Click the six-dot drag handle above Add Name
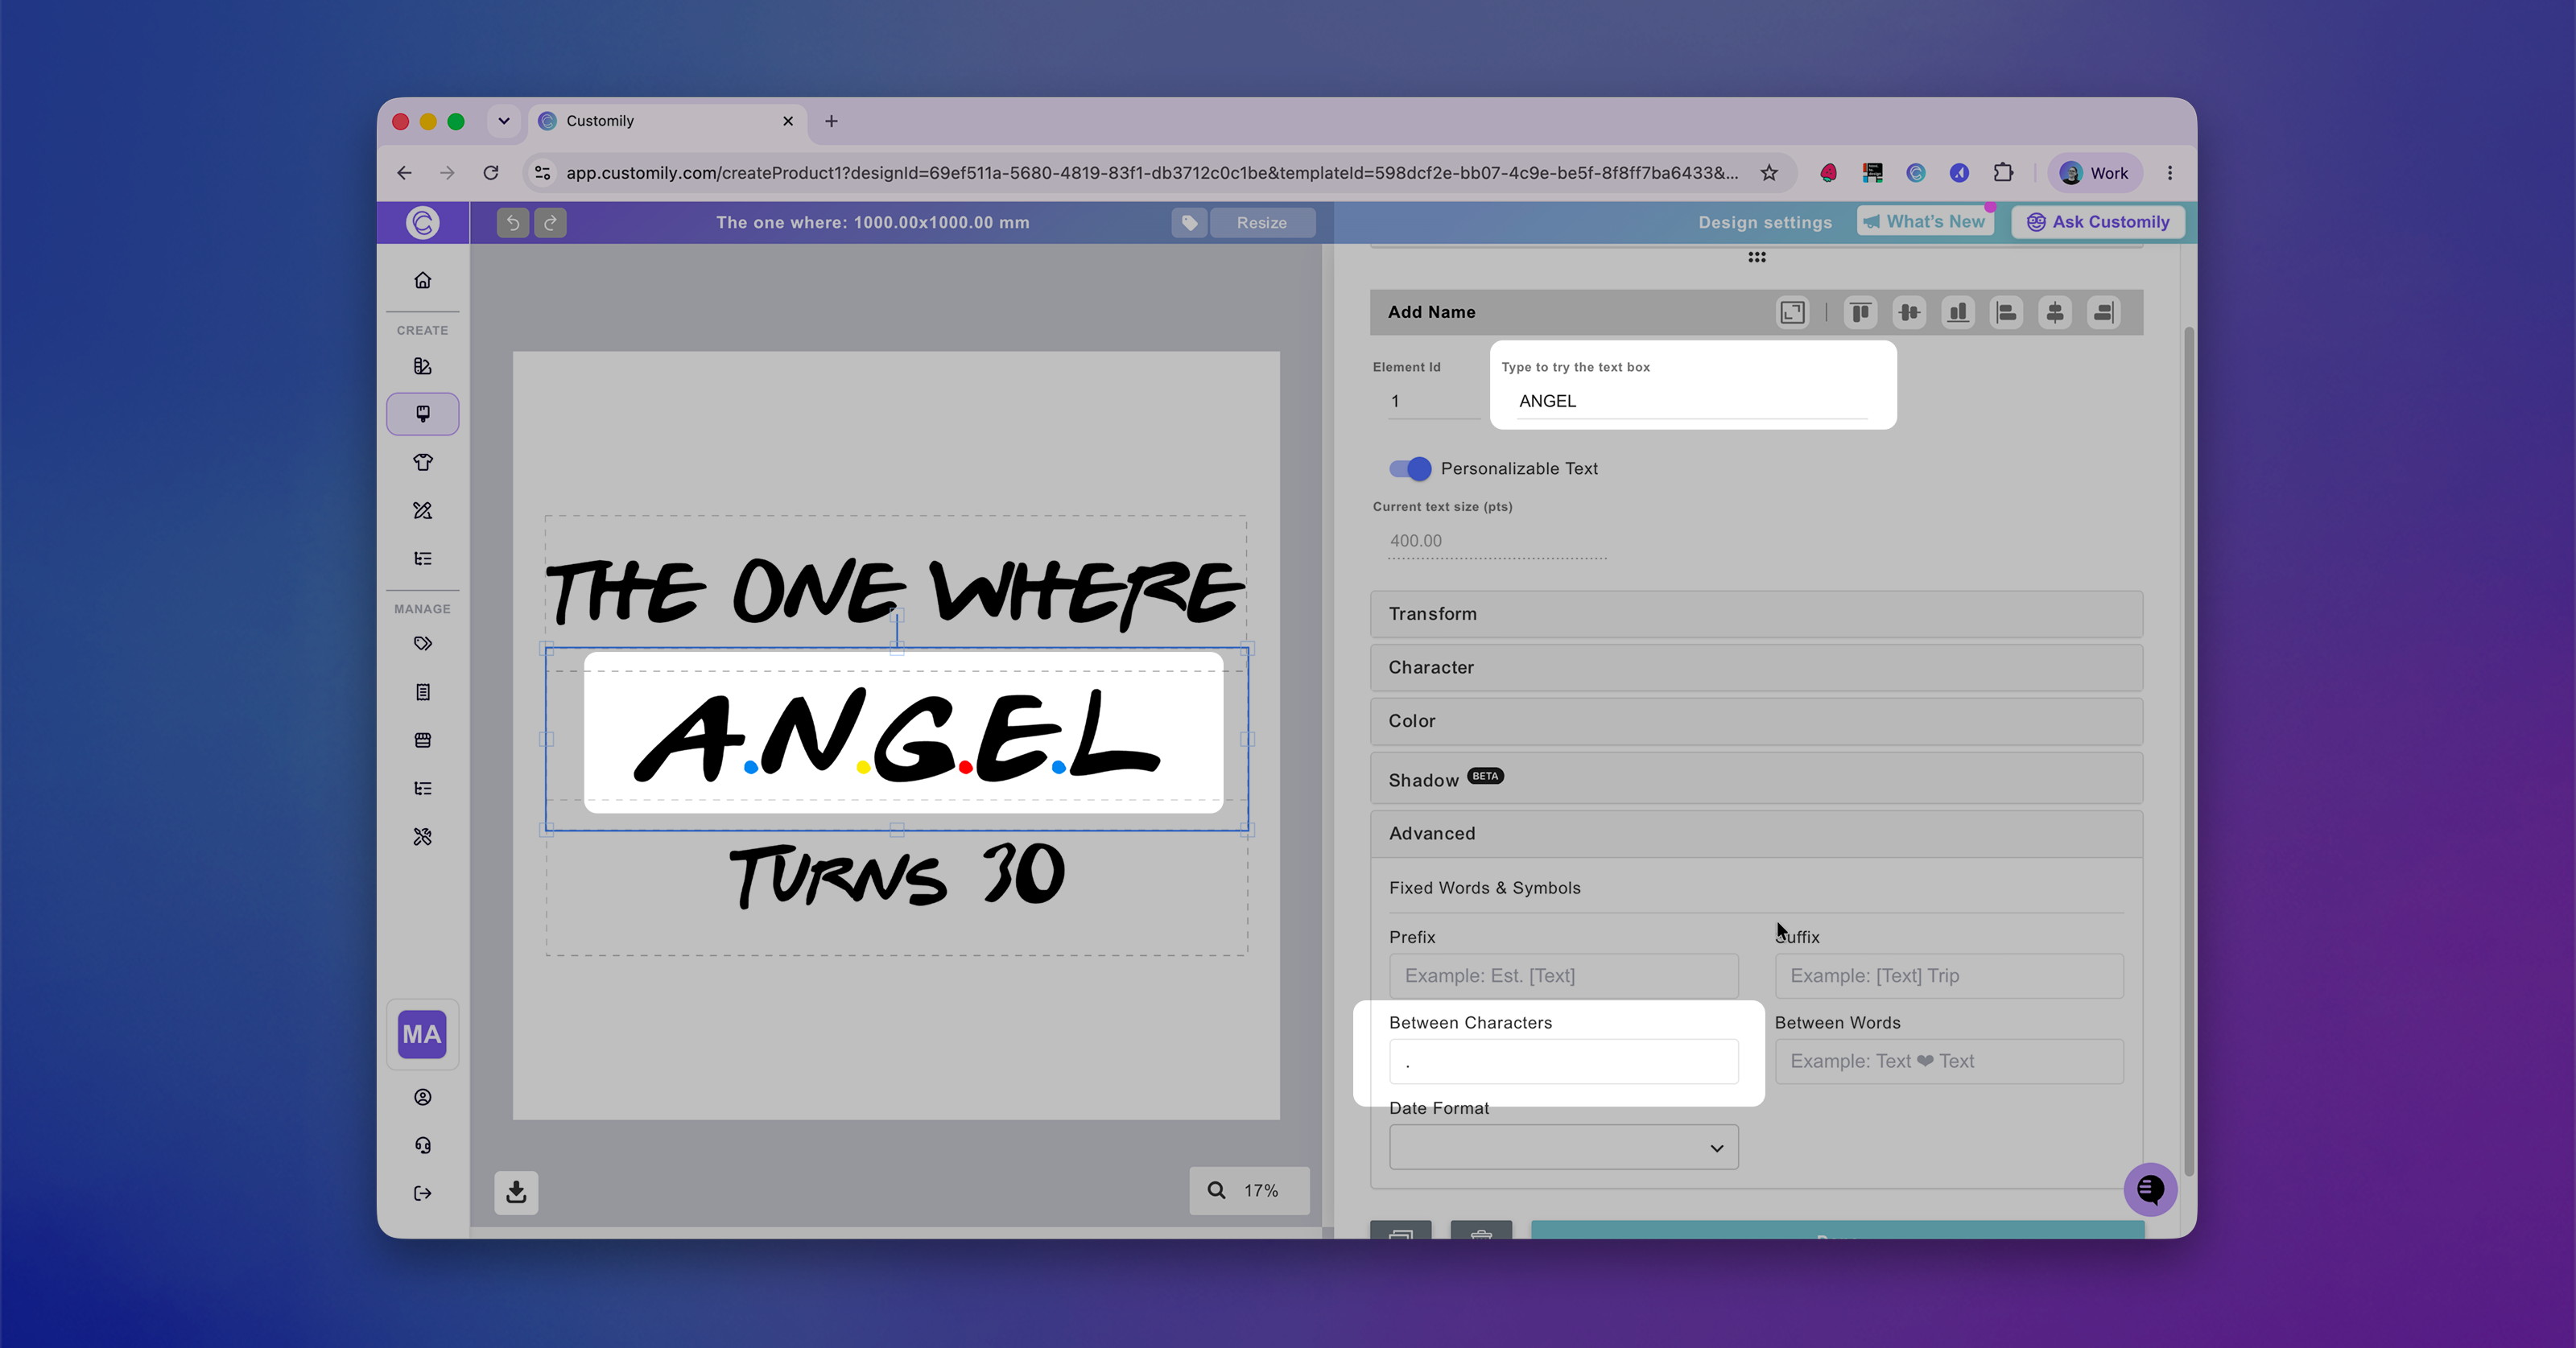The width and height of the screenshot is (2576, 1348). click(x=1757, y=257)
